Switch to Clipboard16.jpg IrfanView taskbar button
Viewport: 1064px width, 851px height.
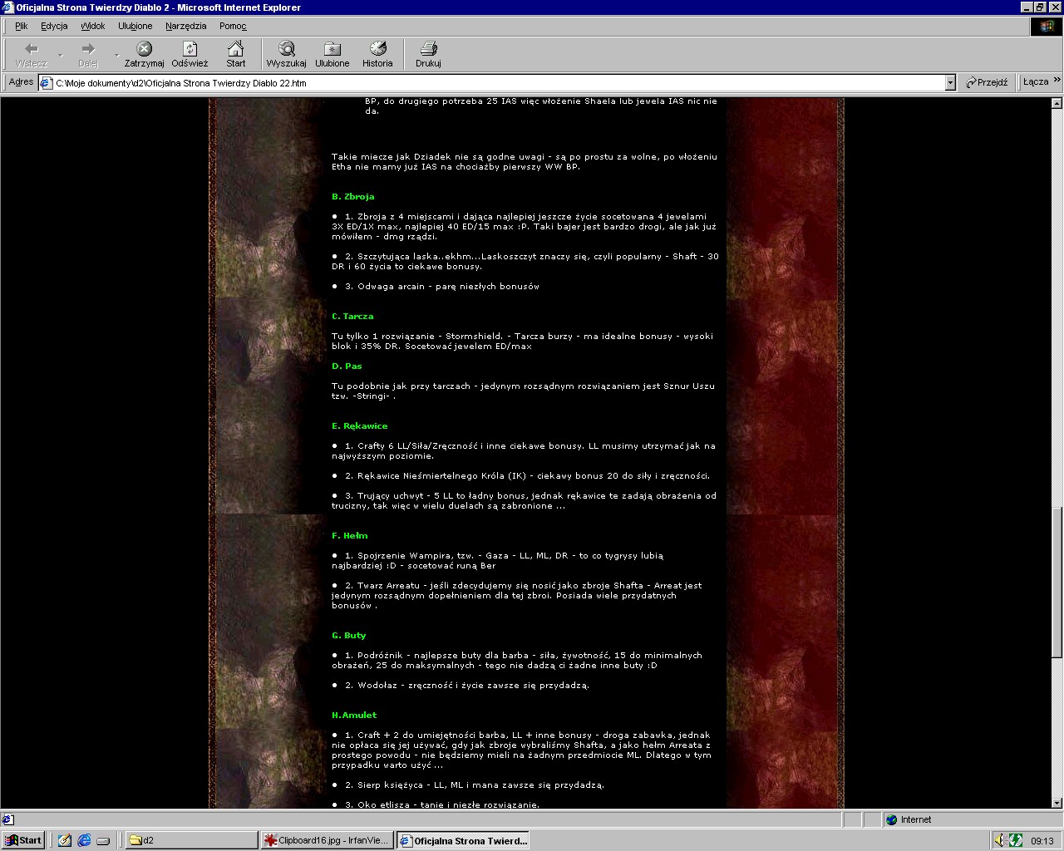327,840
